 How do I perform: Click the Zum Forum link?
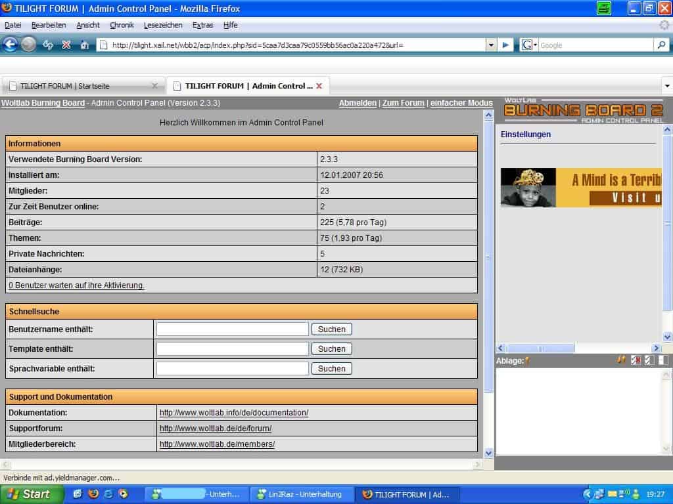tap(403, 103)
